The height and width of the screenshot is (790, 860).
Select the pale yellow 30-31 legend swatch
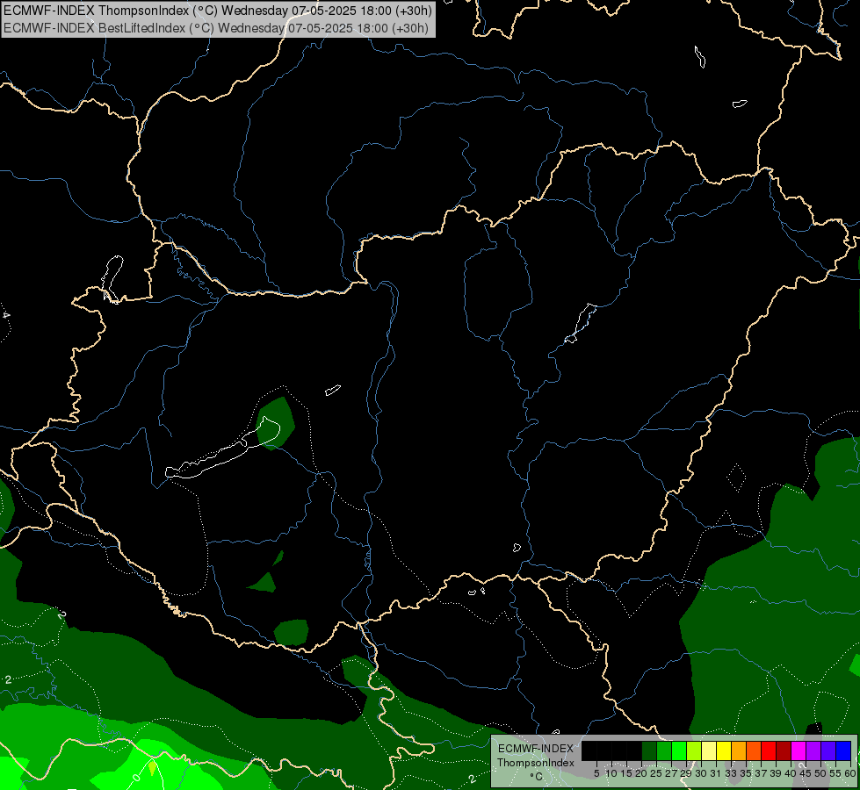pyautogui.click(x=709, y=750)
